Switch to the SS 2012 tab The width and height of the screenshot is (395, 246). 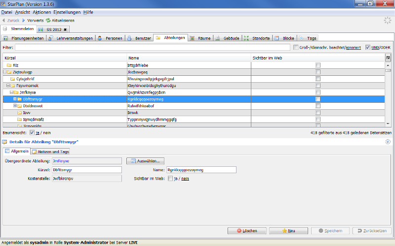tap(54, 30)
